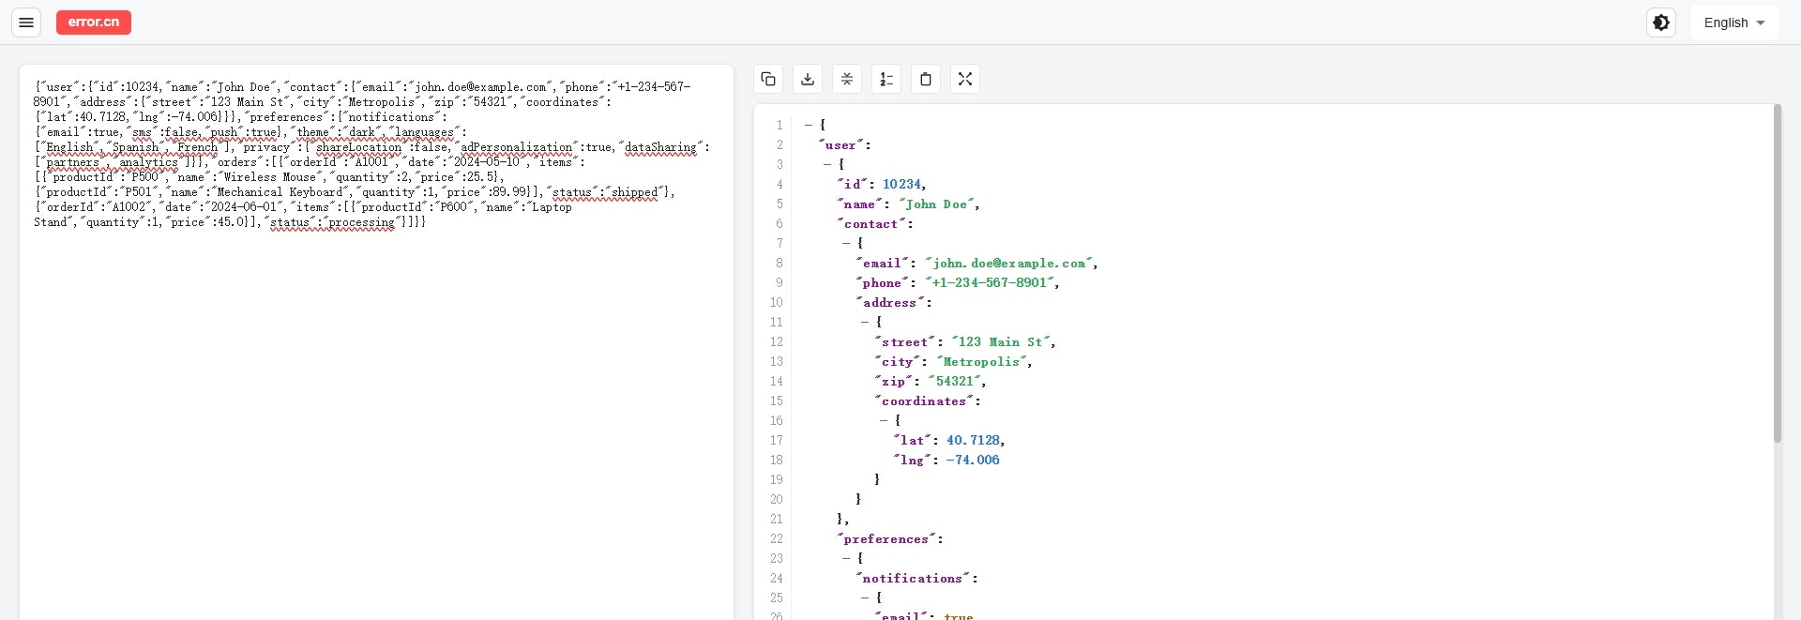Image resolution: width=1801 pixels, height=620 pixels.
Task: Click the lat value 40.7128
Action: 973,441
